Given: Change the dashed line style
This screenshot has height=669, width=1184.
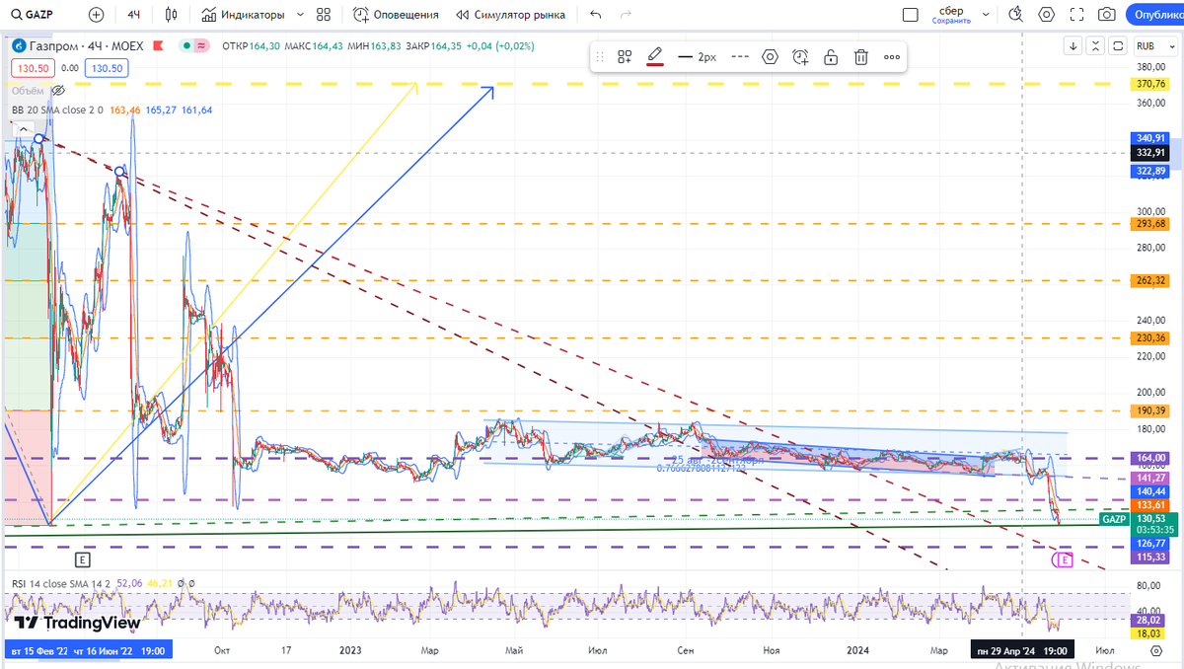Looking at the screenshot, I should [740, 56].
